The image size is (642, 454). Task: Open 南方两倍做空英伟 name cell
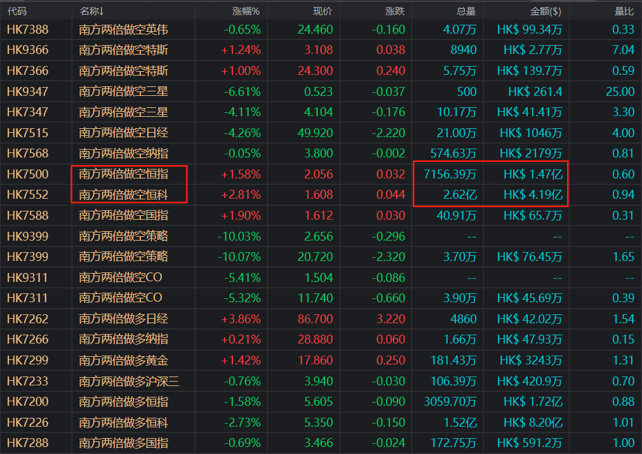point(123,29)
